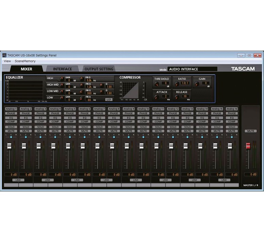
Task: Click the LOW MID Q knob
Action: tap(102, 92)
